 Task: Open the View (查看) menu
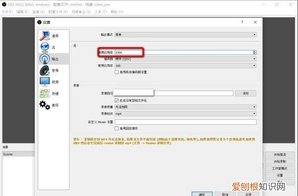point(39,12)
